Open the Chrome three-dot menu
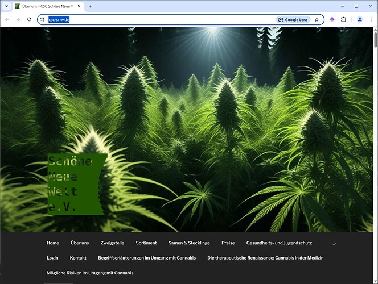The width and height of the screenshot is (378, 284). pyautogui.click(x=371, y=19)
